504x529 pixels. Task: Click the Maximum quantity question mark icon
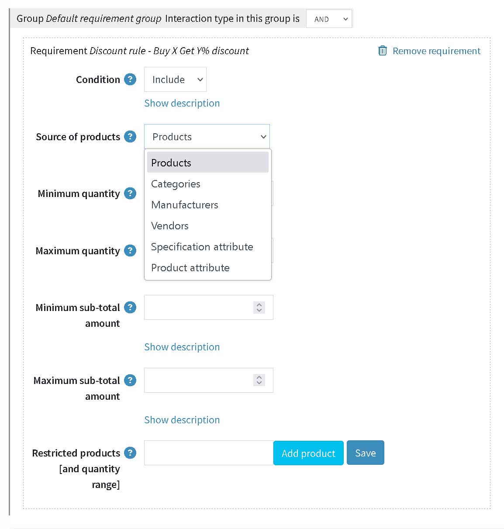tap(130, 251)
